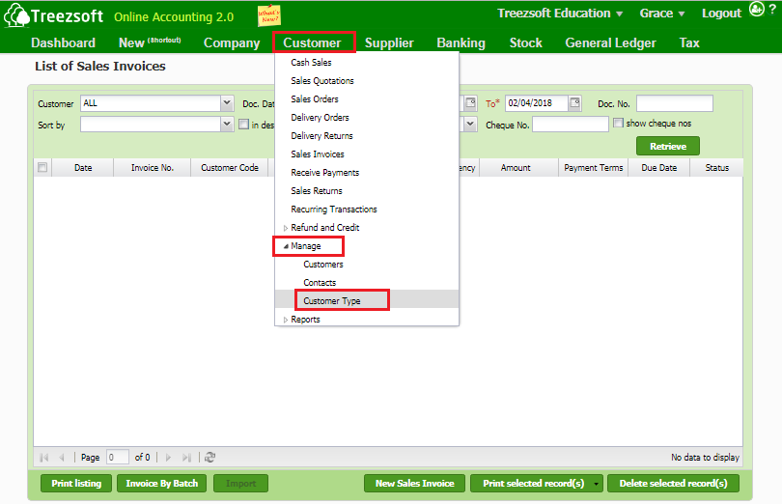Screen dimensions: 782x504
Task: Refresh the invoice list grid
Action: pyautogui.click(x=209, y=458)
